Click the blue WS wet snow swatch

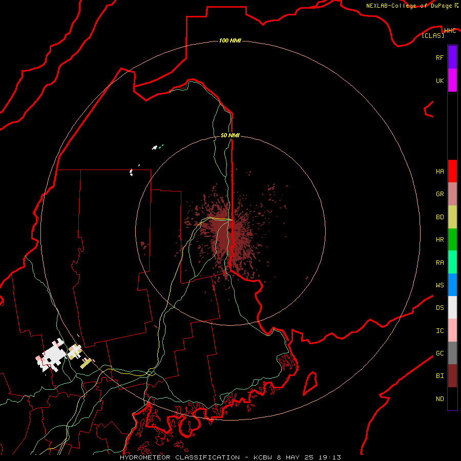point(452,285)
